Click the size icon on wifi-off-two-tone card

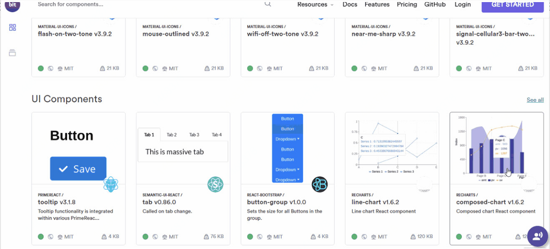coord(312,68)
